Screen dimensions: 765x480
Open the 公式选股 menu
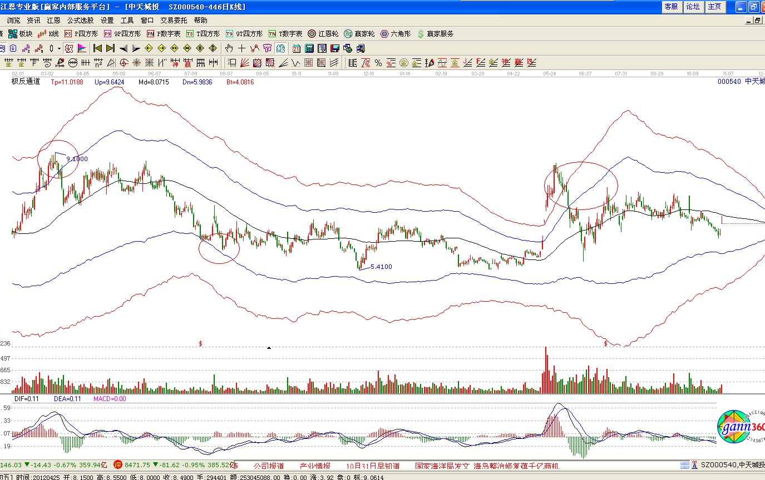click(80, 20)
